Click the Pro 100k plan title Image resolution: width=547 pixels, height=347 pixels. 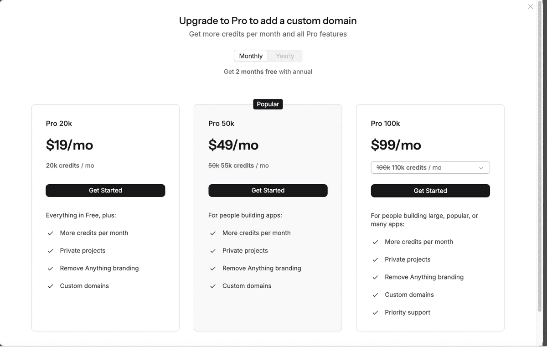[386, 124]
